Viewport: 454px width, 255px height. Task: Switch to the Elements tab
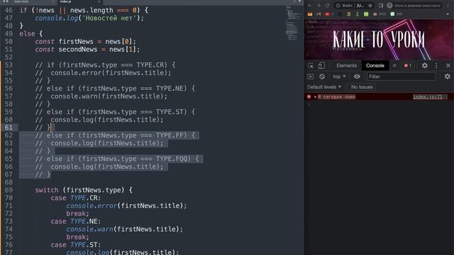pyautogui.click(x=346, y=66)
